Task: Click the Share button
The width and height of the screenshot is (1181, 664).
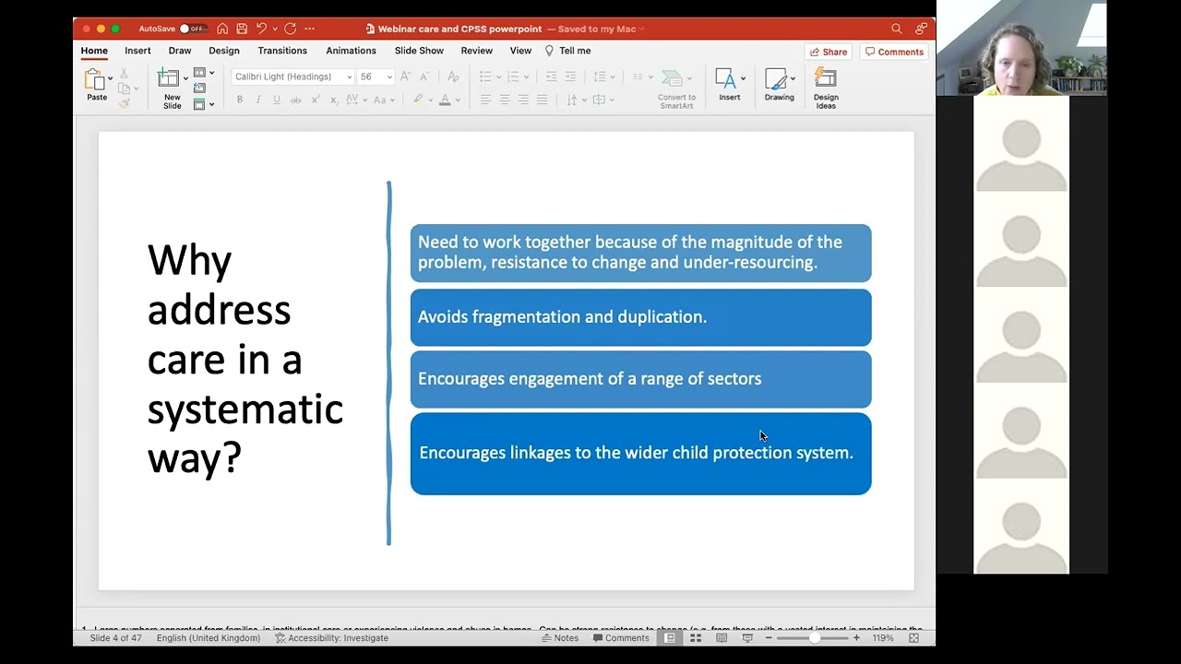Action: [x=828, y=52]
